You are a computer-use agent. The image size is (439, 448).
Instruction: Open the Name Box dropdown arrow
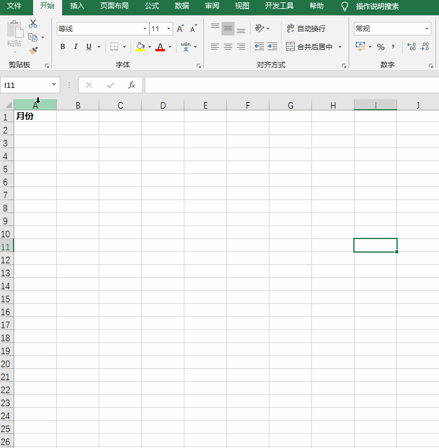(x=54, y=84)
